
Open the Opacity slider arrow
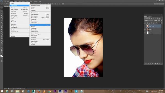tap(162, 21)
